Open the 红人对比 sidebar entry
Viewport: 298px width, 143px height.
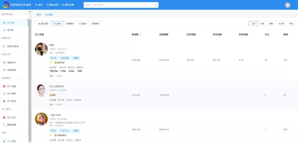coord(14,117)
